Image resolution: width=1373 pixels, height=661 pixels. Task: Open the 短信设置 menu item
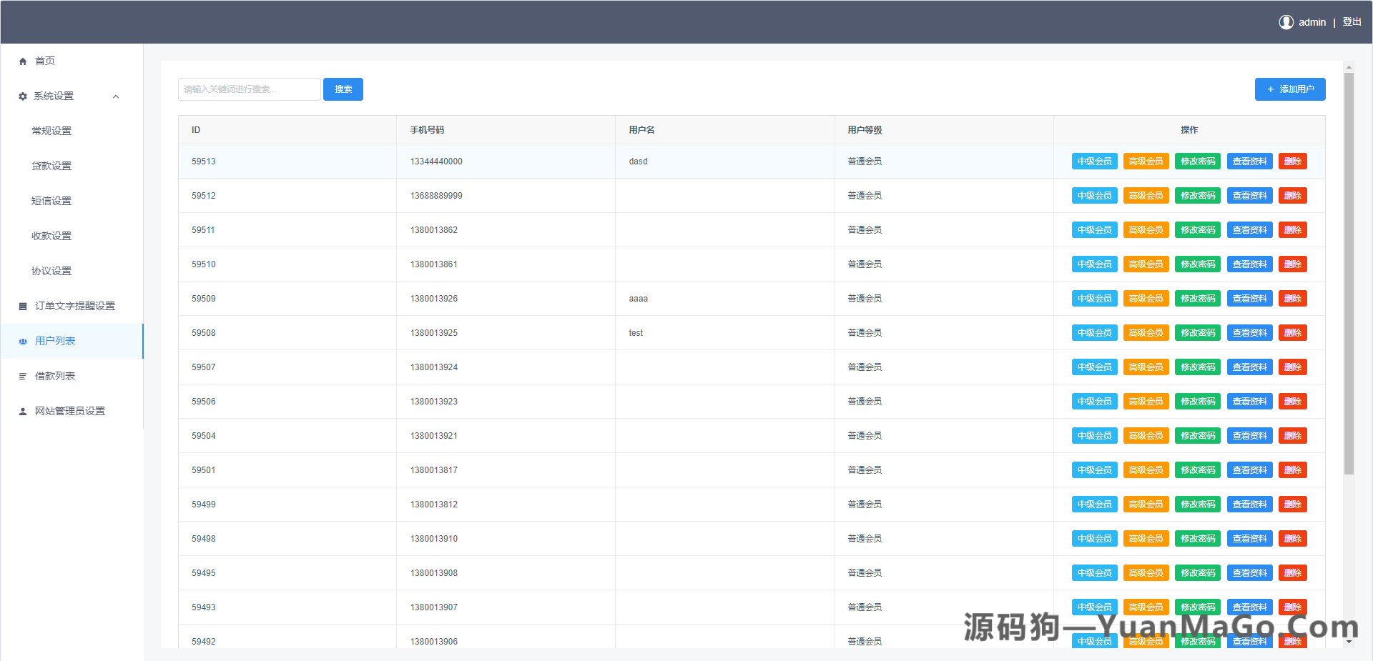pyautogui.click(x=51, y=201)
